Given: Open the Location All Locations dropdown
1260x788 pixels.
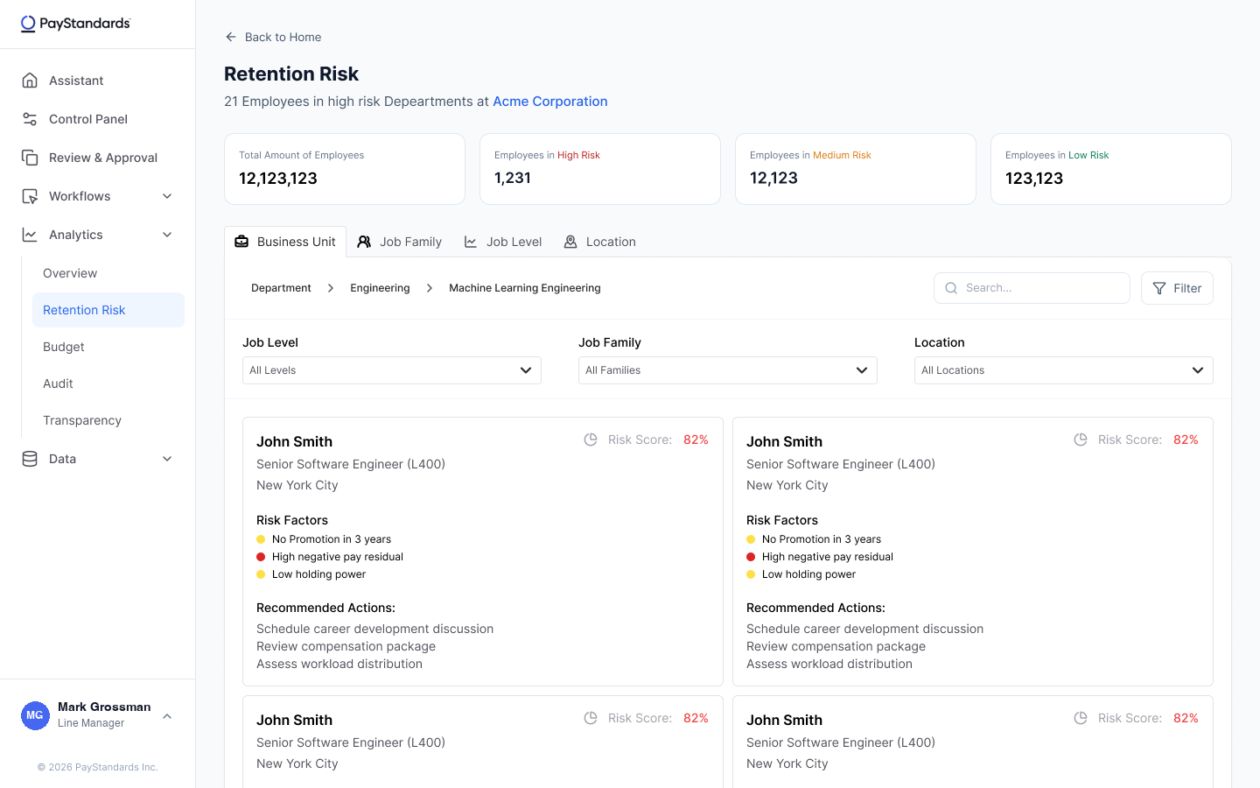Looking at the screenshot, I should click(x=1064, y=370).
